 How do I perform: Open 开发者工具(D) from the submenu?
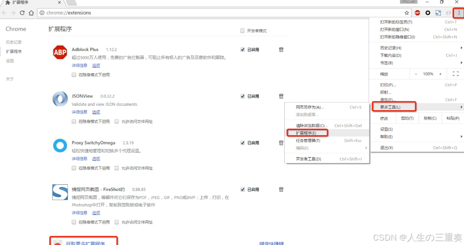click(327, 159)
